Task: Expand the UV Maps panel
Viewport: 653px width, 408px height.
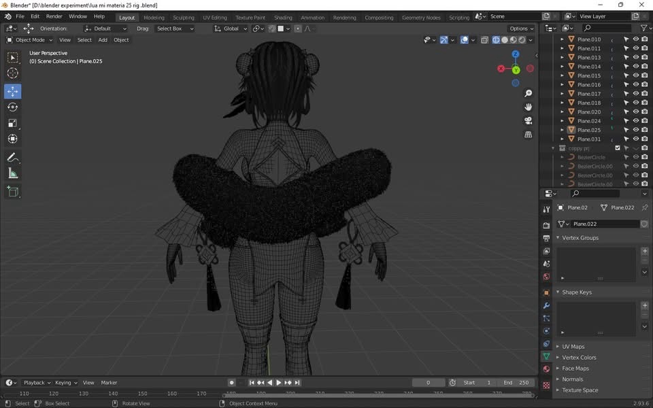Action: click(x=573, y=347)
